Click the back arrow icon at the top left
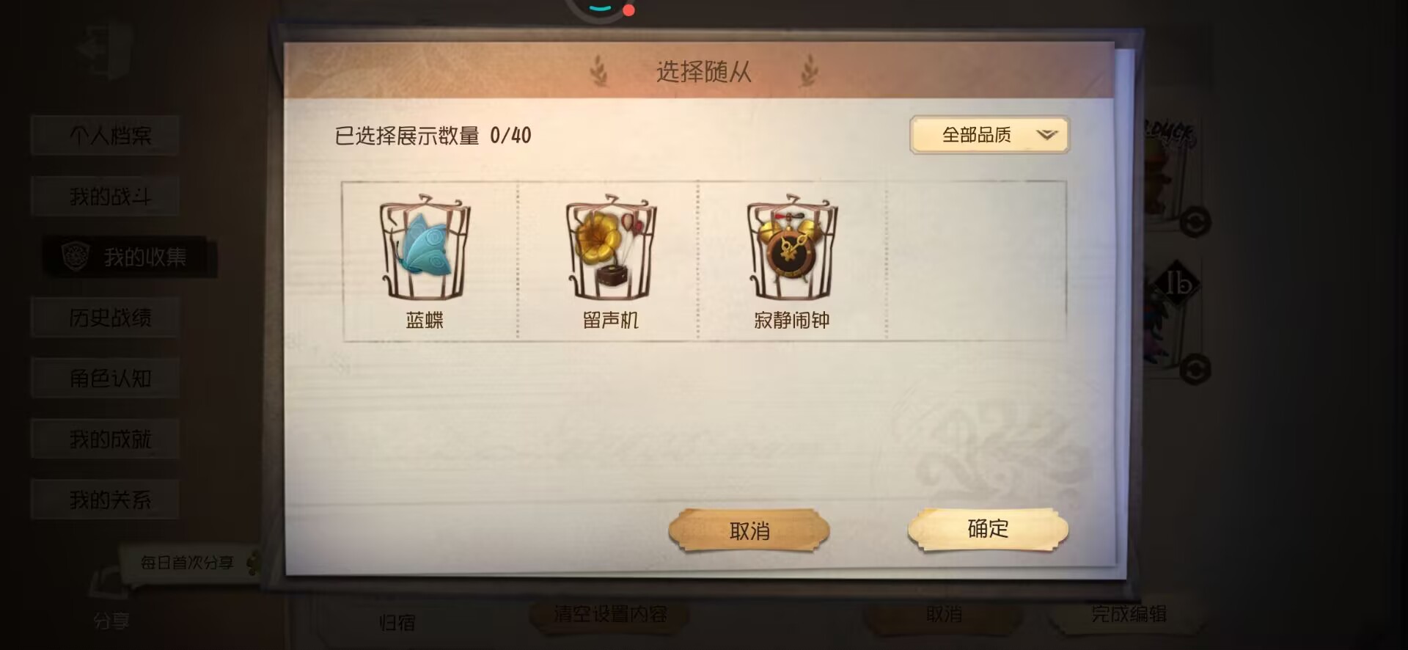 coord(105,50)
